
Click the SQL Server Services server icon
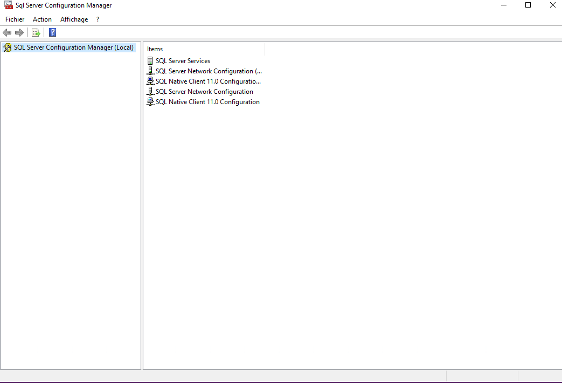pyautogui.click(x=150, y=60)
